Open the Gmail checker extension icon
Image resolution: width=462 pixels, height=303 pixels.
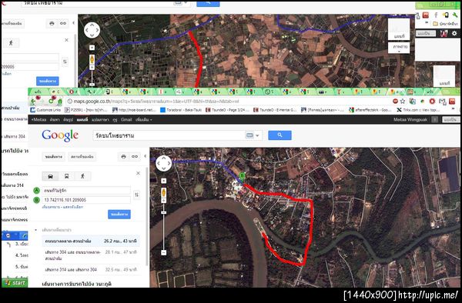coord(442,102)
